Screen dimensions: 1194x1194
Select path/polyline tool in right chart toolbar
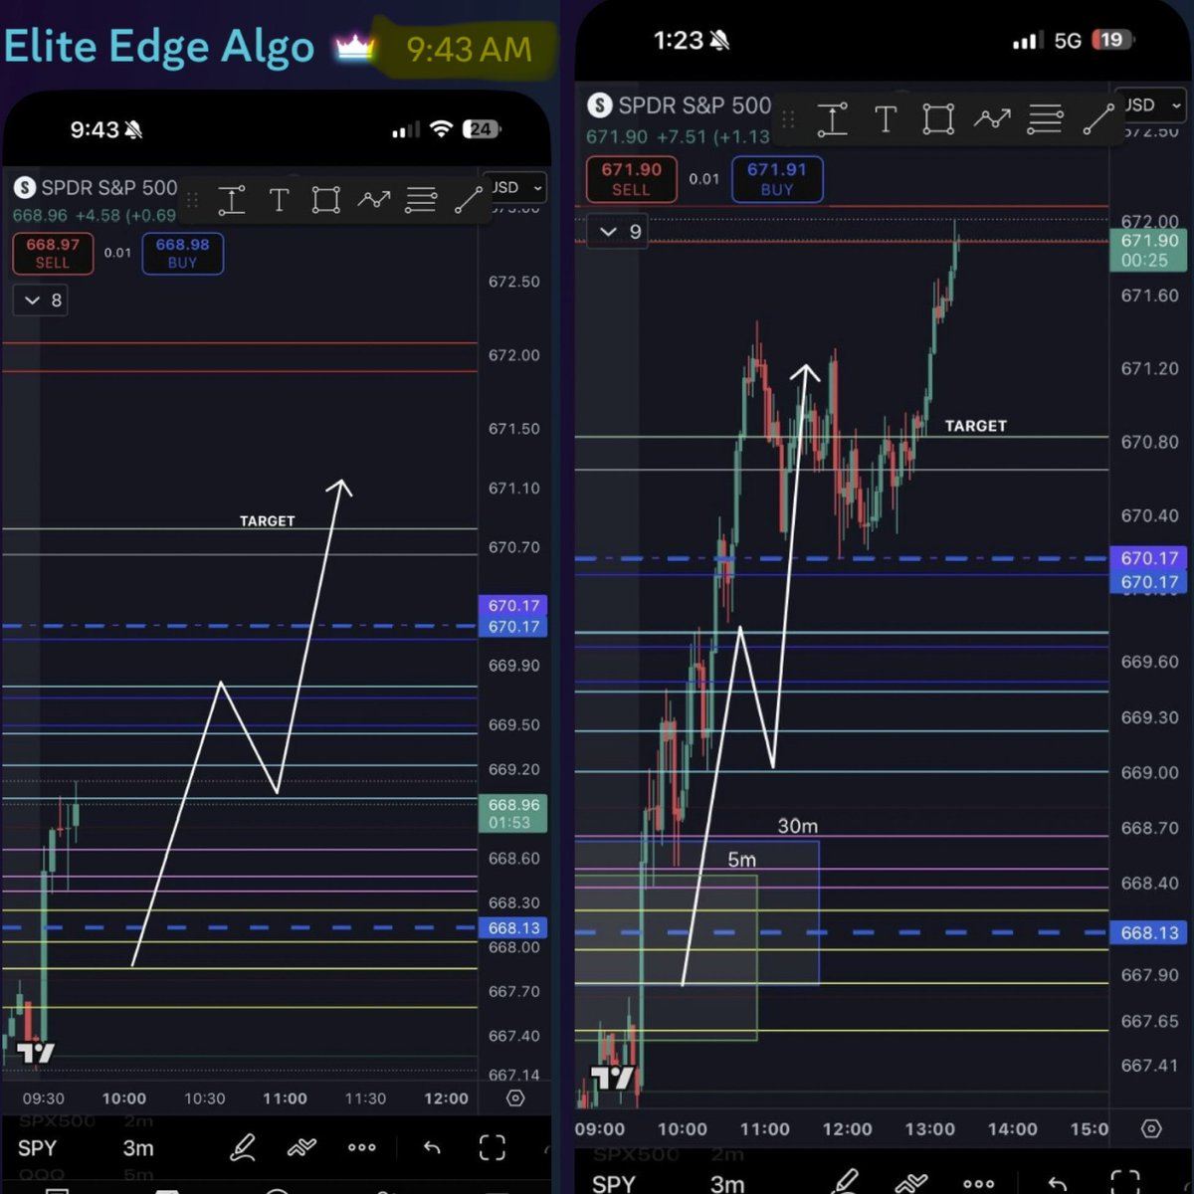click(x=992, y=120)
